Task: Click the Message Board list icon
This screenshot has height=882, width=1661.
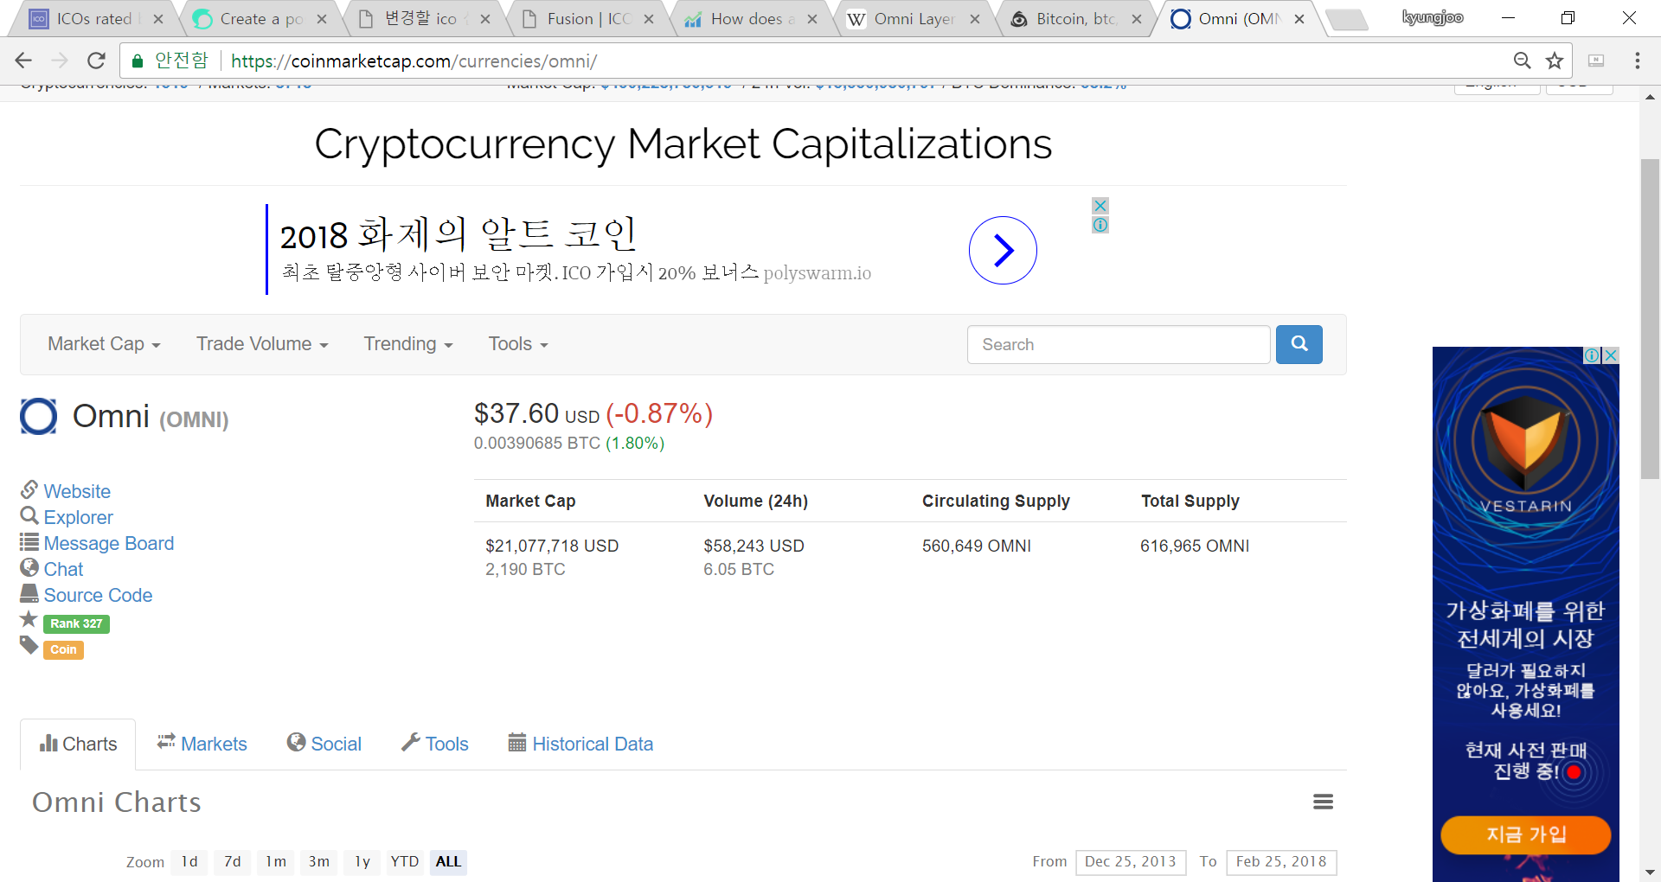Action: (x=29, y=543)
